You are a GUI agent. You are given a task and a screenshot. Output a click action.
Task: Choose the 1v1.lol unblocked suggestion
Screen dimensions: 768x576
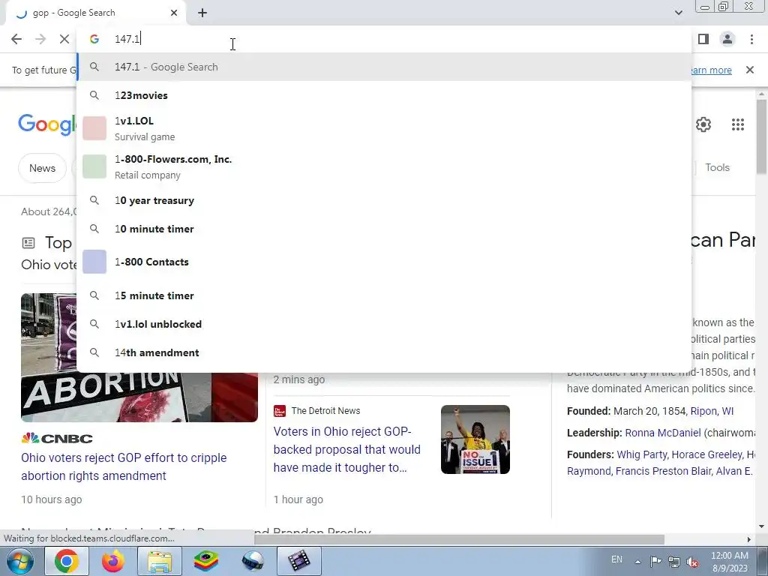click(384, 324)
